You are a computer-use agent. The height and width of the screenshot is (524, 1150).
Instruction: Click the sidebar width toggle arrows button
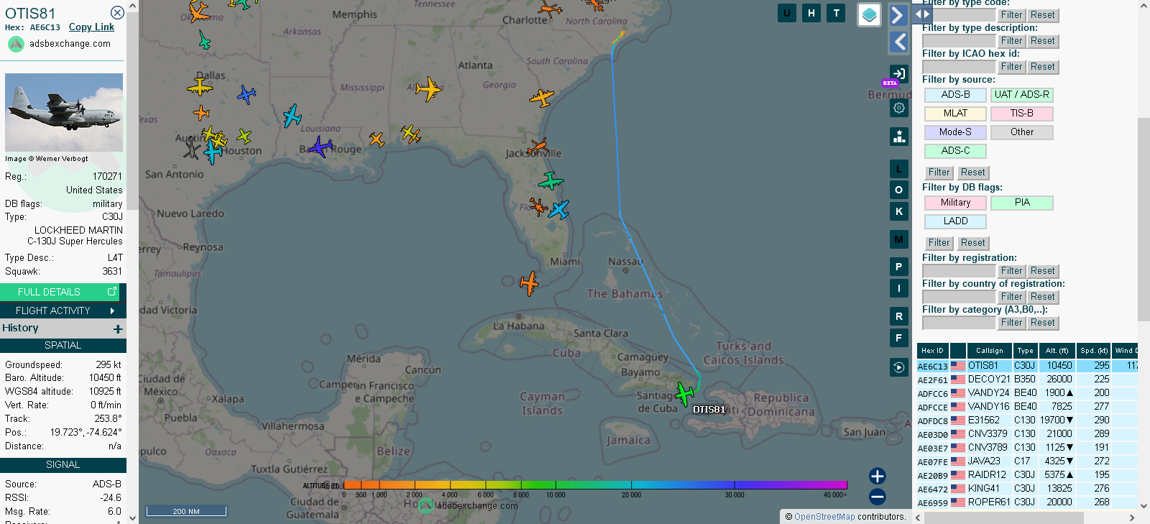click(922, 14)
